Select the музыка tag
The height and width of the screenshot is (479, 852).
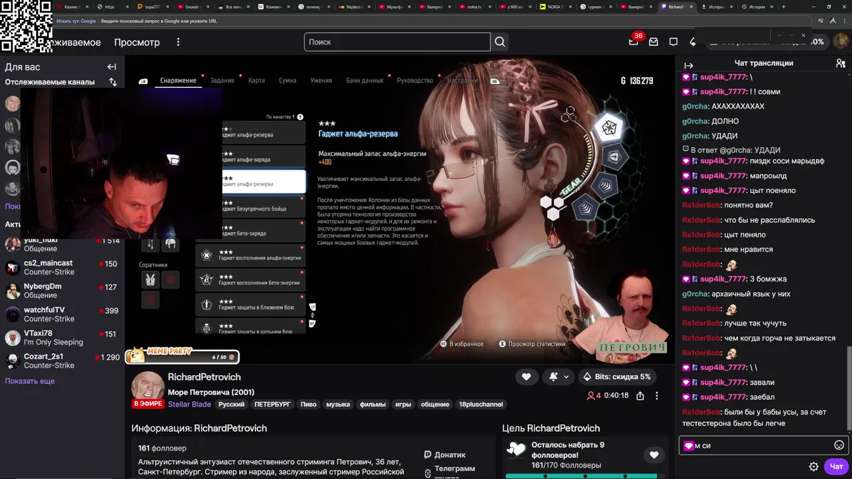[338, 404]
